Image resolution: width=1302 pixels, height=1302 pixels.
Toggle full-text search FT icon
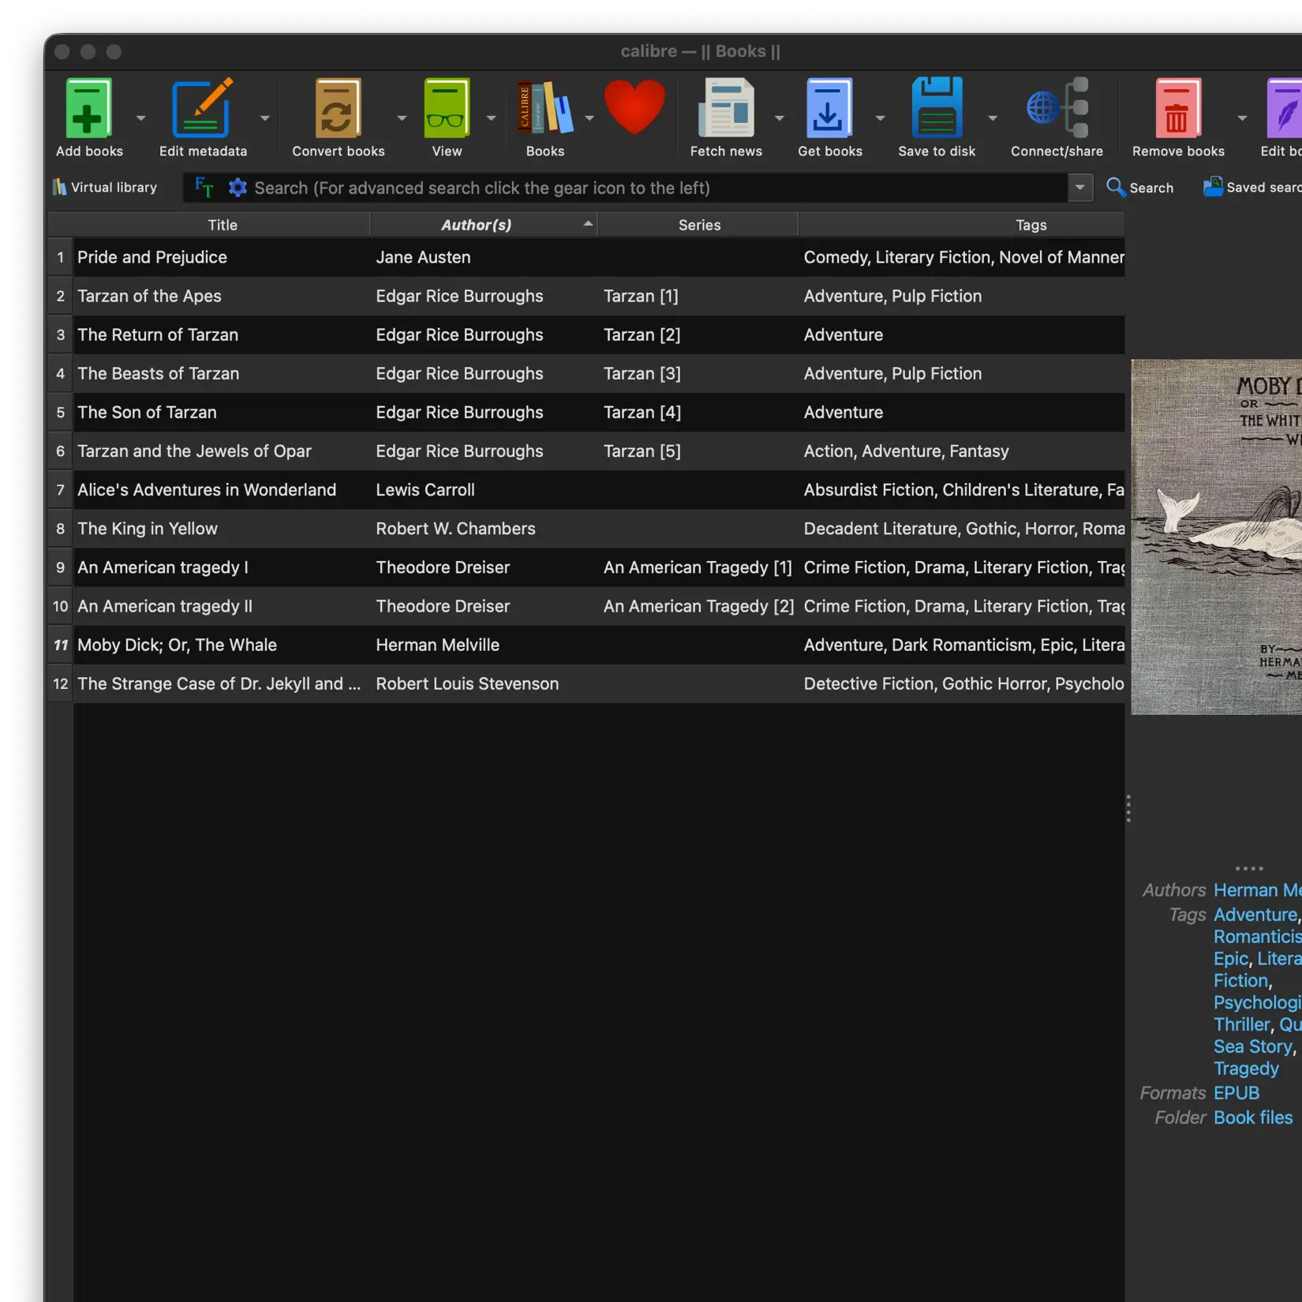(204, 188)
